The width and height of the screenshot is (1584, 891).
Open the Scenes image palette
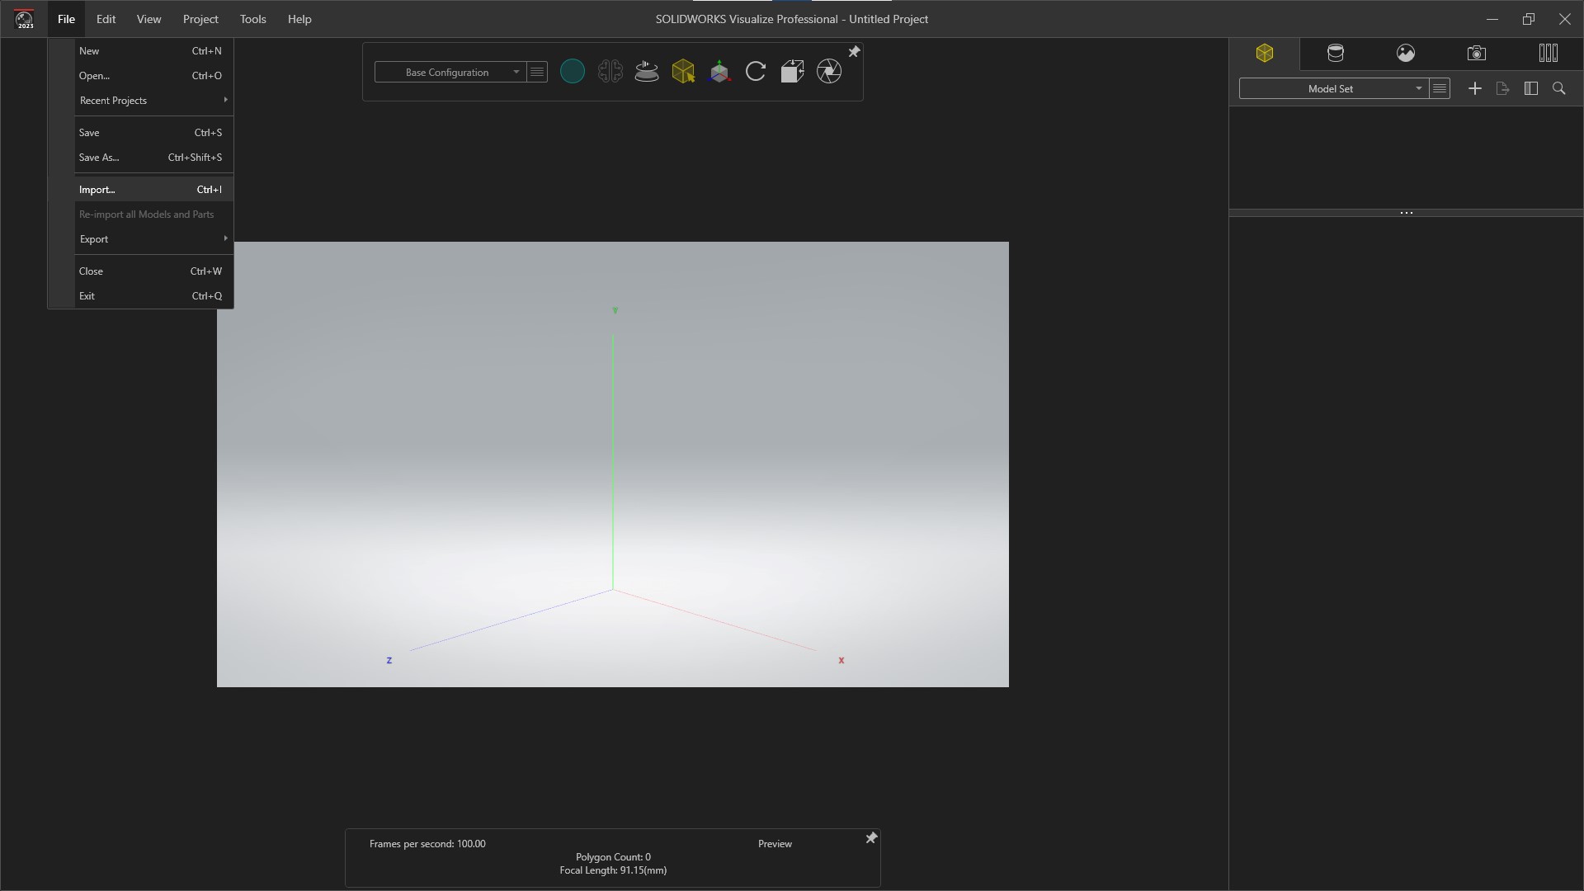[1406, 53]
